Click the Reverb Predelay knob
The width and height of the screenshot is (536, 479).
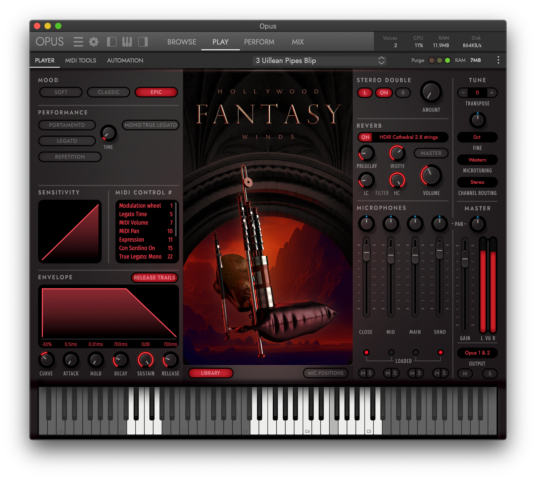tap(366, 153)
